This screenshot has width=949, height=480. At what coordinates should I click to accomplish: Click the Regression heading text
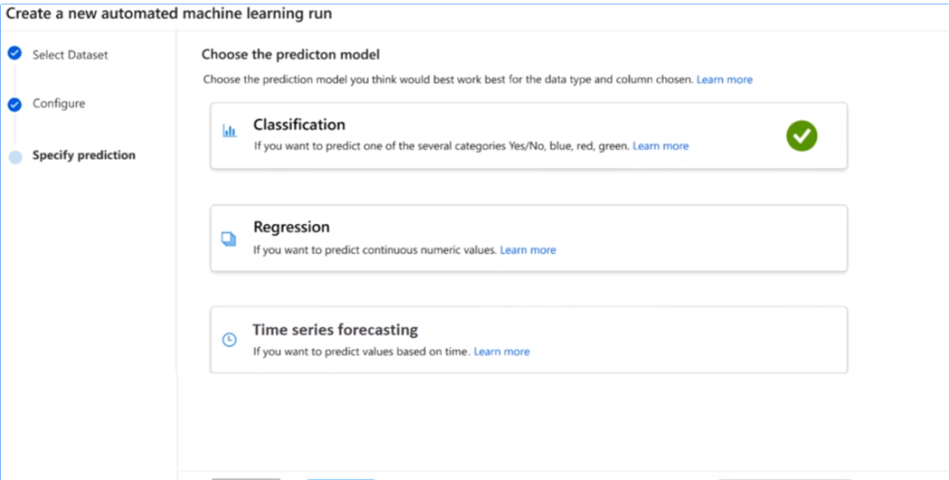click(x=292, y=227)
